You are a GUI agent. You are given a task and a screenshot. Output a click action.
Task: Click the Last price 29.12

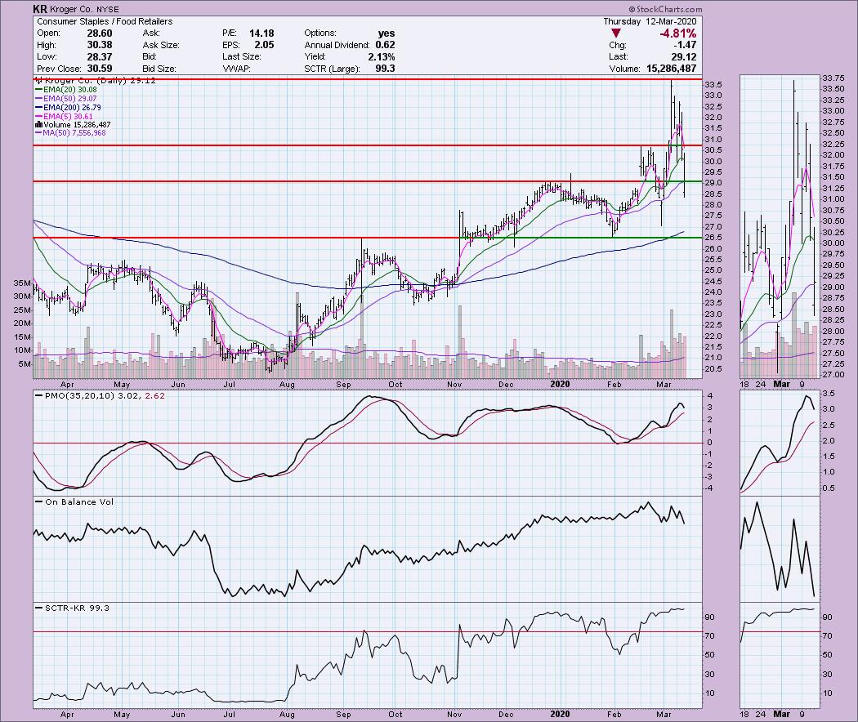coord(684,56)
